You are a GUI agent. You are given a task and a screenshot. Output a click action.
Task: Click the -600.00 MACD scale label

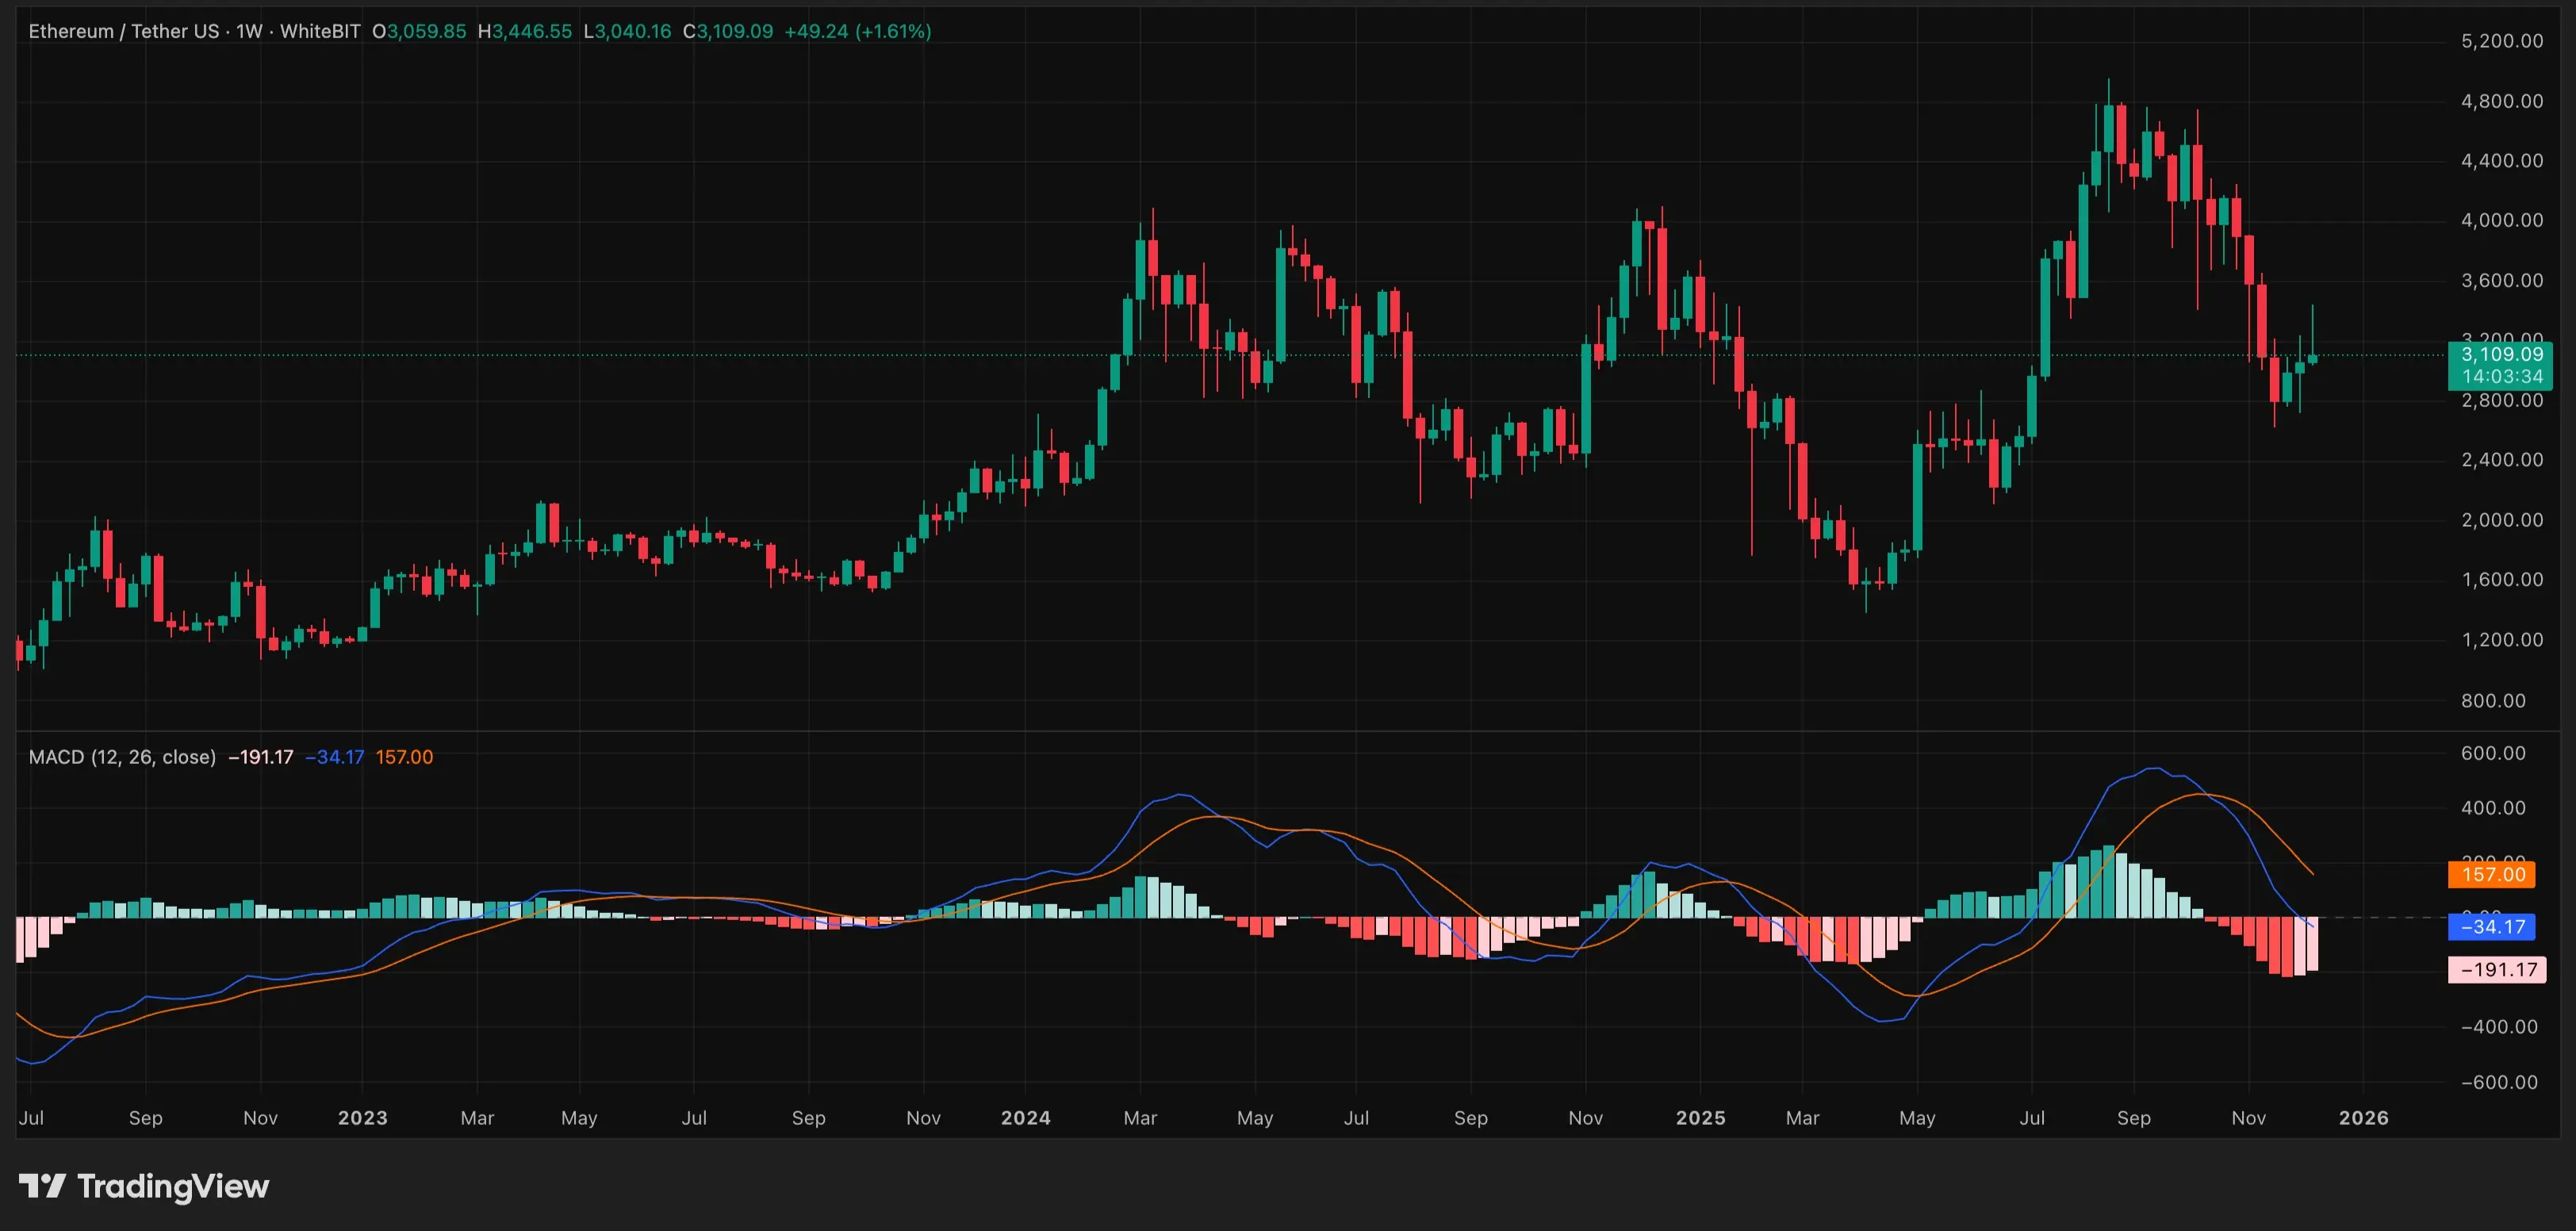pos(2498,1082)
